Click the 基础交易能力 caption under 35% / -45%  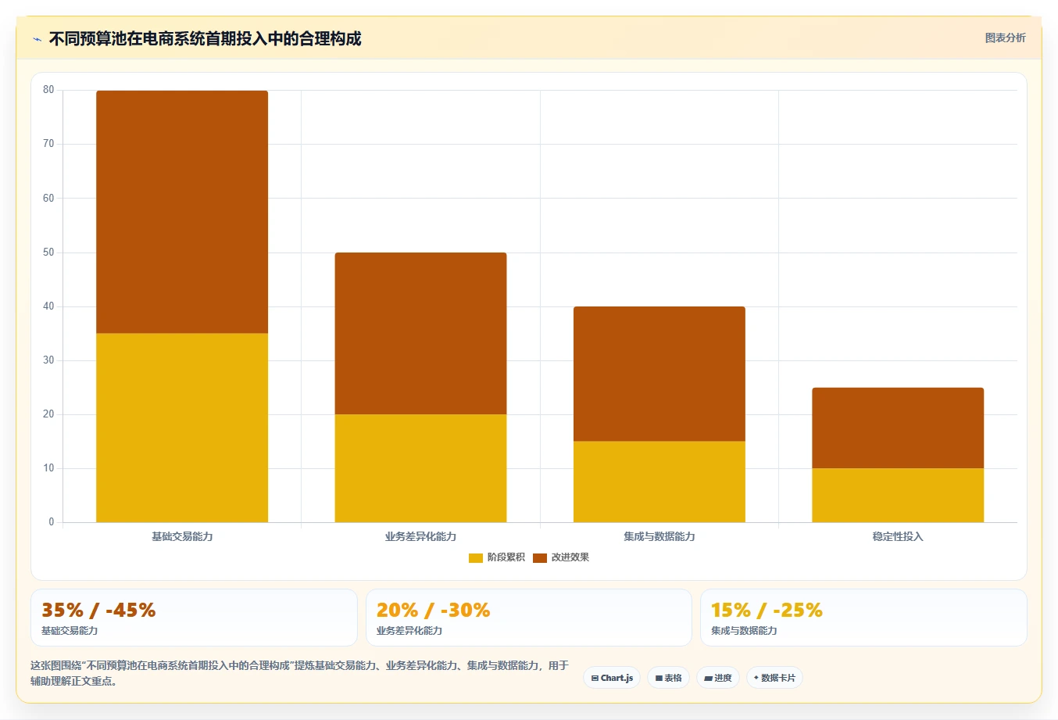pos(70,631)
